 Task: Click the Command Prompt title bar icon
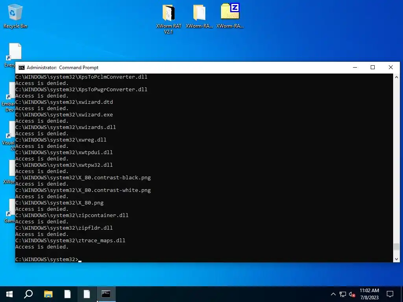click(x=22, y=68)
